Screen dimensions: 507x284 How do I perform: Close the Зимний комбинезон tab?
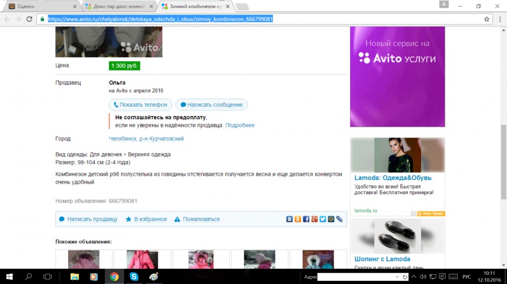227,7
